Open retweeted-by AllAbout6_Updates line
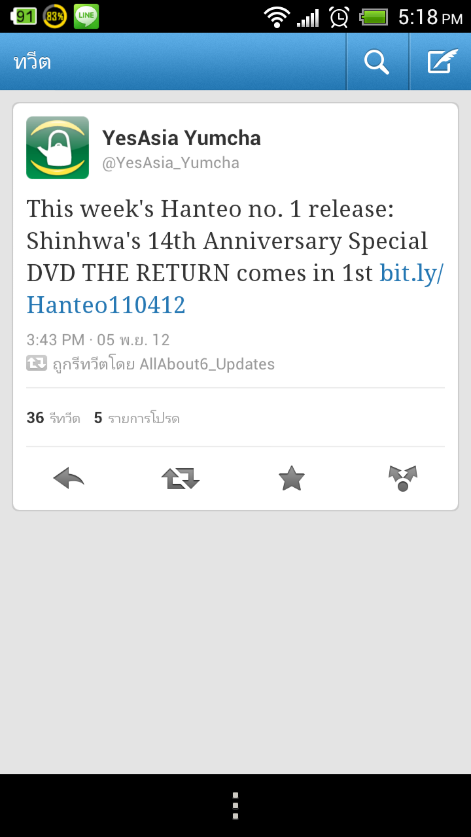471x837 pixels. [150, 364]
